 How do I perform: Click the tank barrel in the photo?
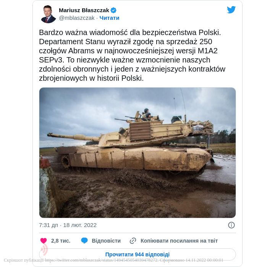click(x=73, y=137)
